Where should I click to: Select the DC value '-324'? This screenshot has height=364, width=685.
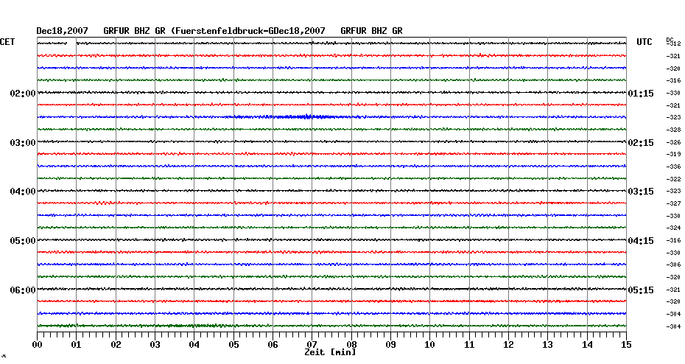[673, 228]
